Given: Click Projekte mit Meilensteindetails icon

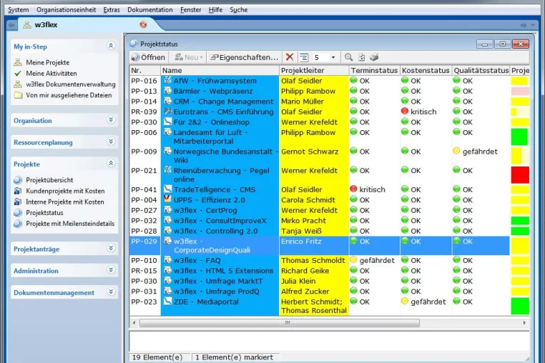Looking at the screenshot, I should point(18,224).
